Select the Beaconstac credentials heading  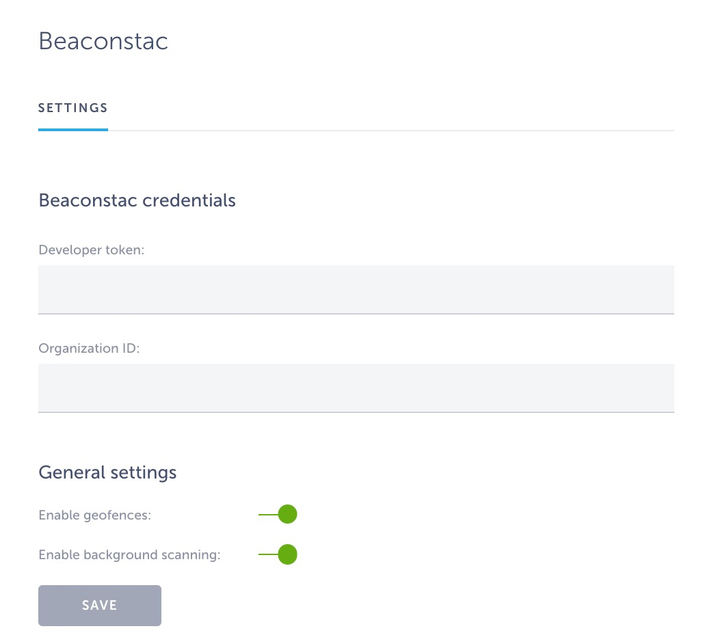(137, 200)
